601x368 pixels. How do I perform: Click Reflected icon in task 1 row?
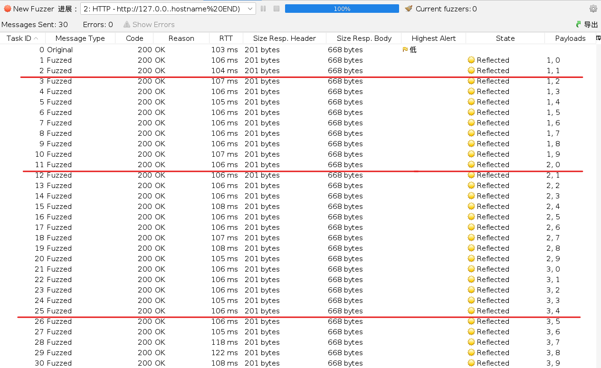pos(471,60)
